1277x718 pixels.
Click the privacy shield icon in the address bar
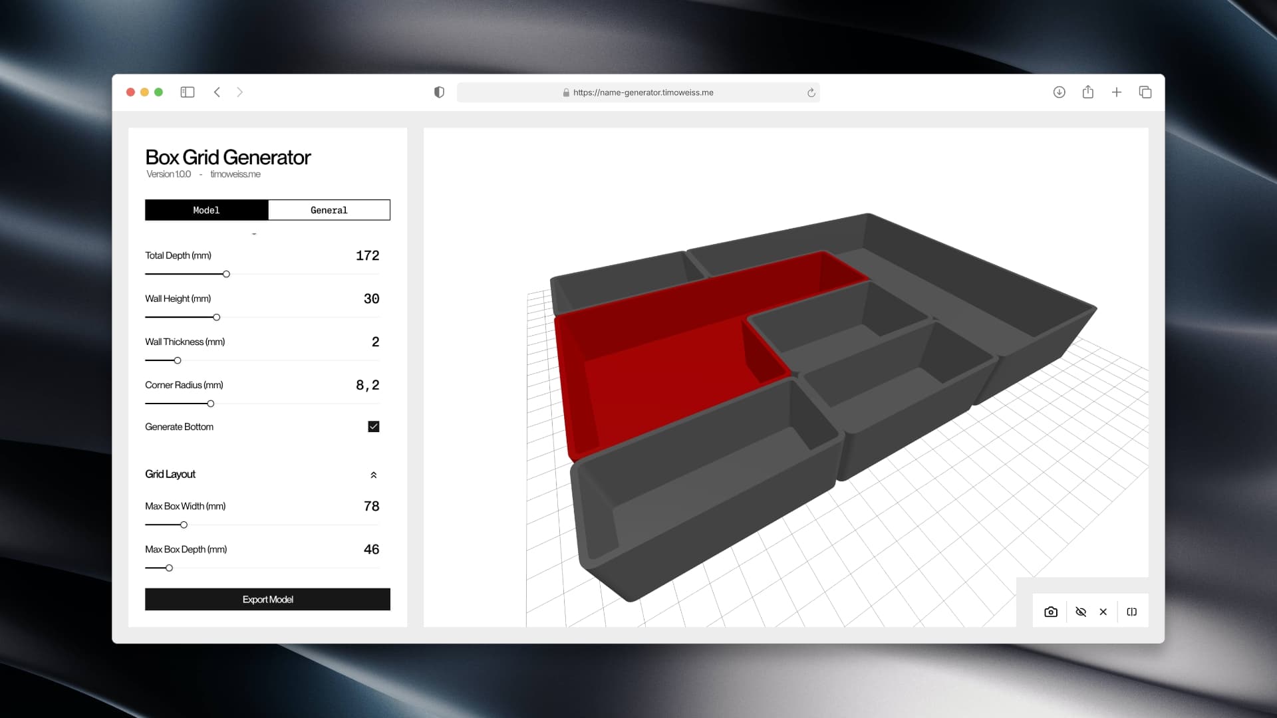[x=438, y=92]
